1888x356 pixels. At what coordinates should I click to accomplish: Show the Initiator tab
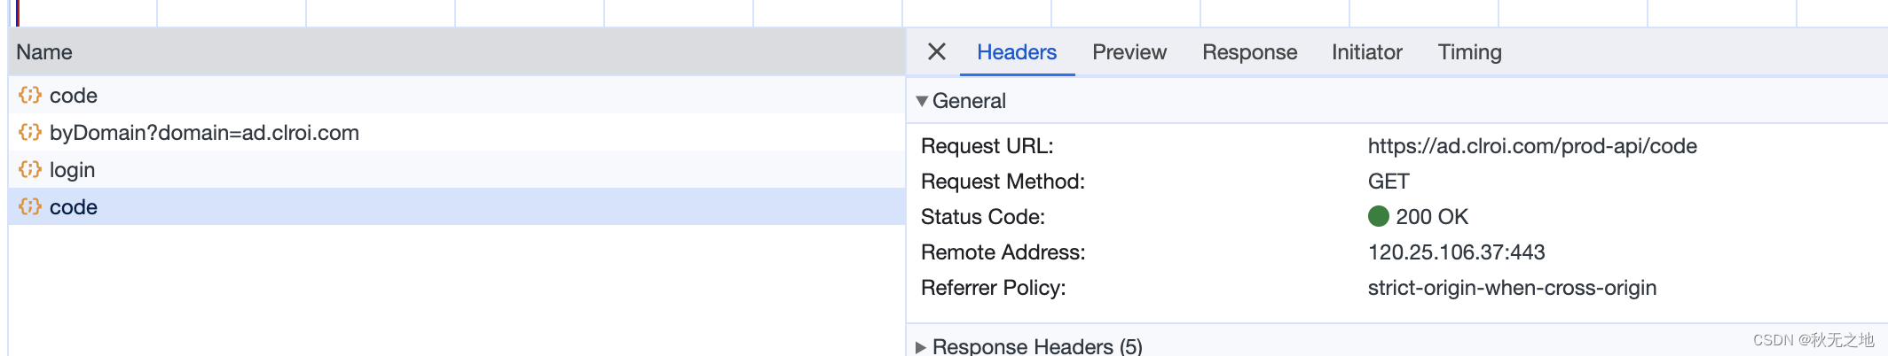[1366, 52]
